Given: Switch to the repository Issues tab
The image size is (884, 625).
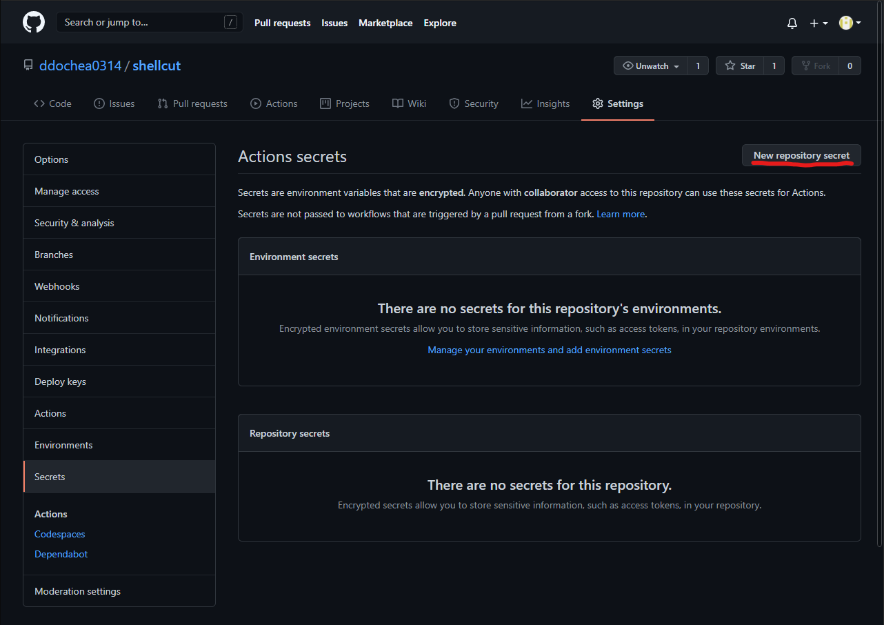Looking at the screenshot, I should 114,103.
